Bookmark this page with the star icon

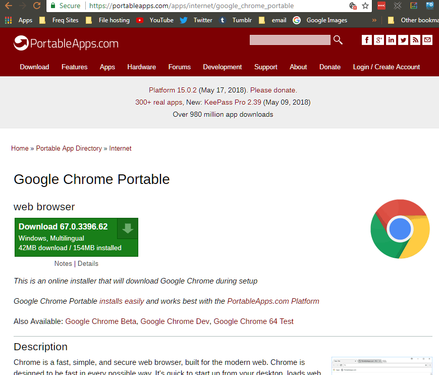(365, 6)
